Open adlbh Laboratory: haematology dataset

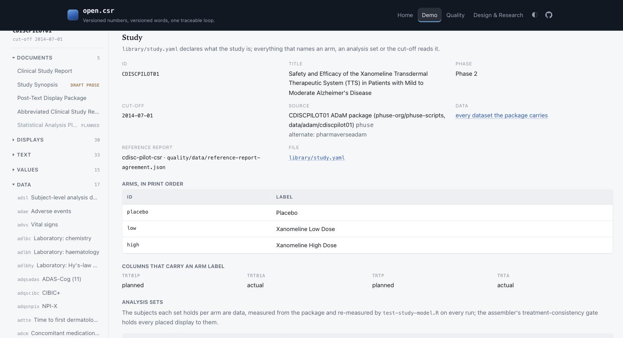pos(58,252)
